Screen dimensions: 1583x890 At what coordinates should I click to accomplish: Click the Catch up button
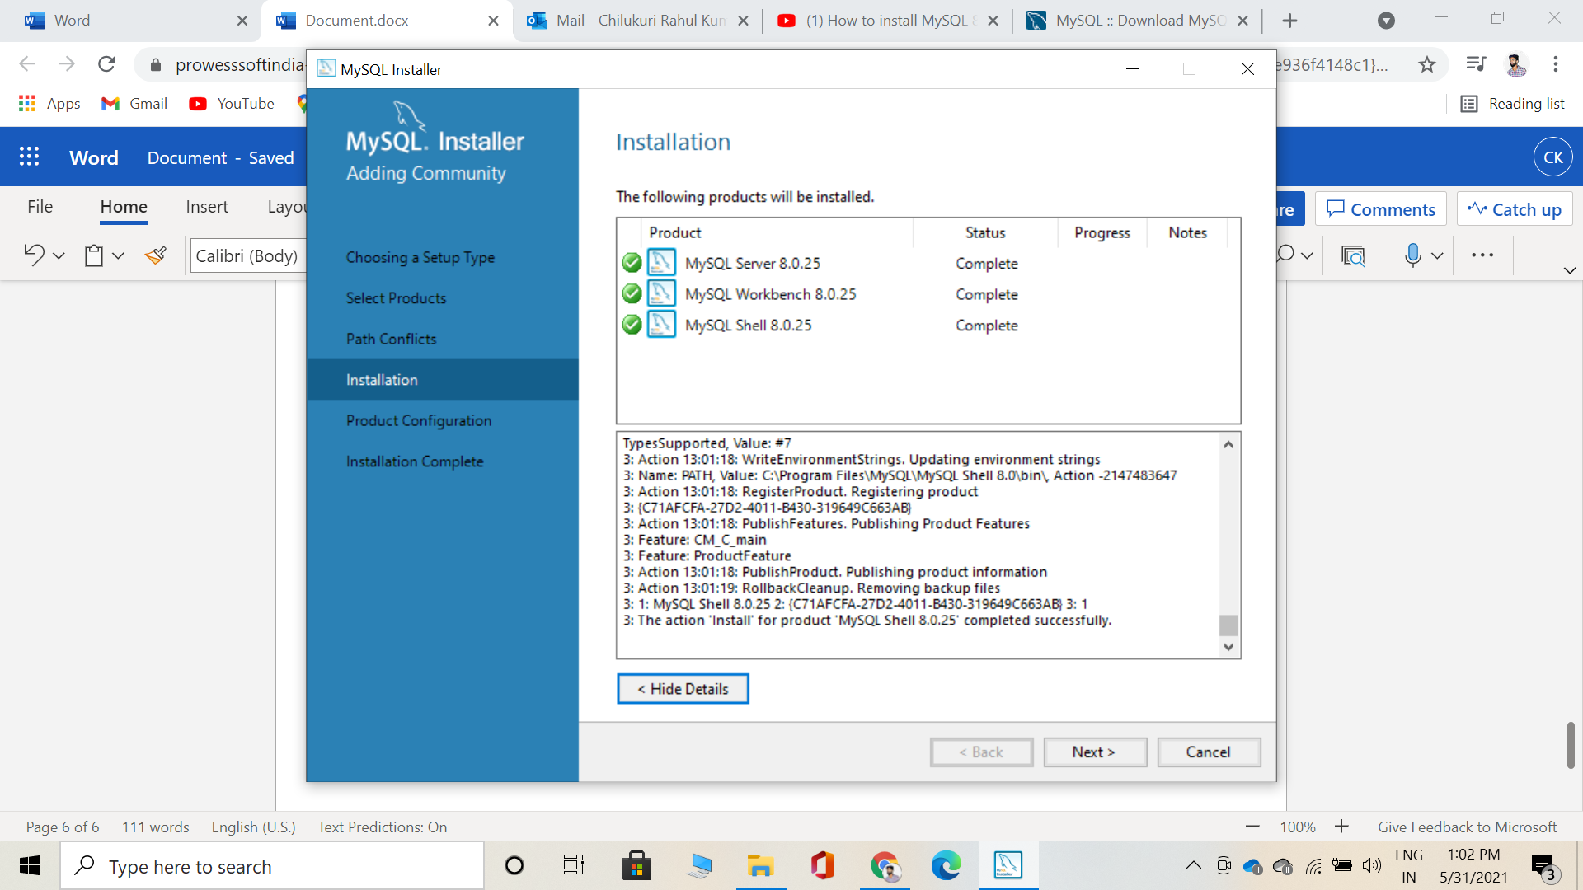[1515, 209]
